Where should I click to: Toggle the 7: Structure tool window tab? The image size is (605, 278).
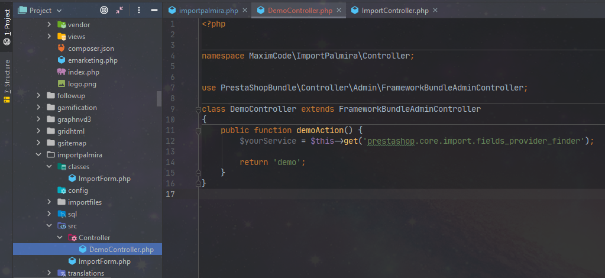(x=7, y=81)
